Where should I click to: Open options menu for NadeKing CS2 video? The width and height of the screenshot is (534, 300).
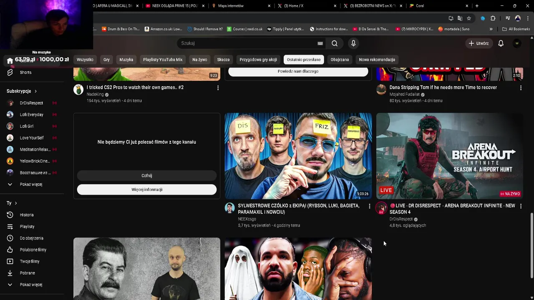pyautogui.click(x=218, y=88)
